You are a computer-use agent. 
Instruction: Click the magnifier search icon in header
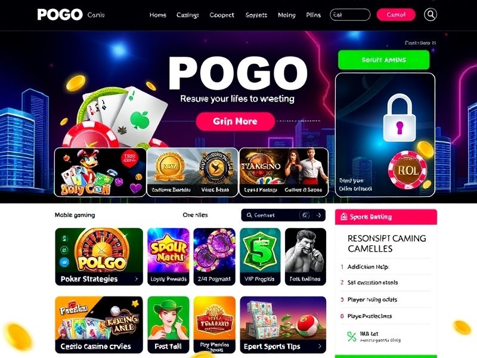tap(430, 14)
